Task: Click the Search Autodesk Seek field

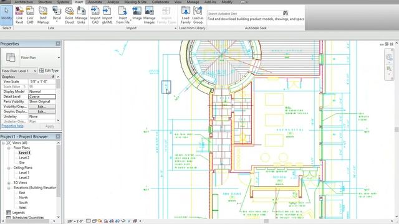Action: (x=245, y=13)
